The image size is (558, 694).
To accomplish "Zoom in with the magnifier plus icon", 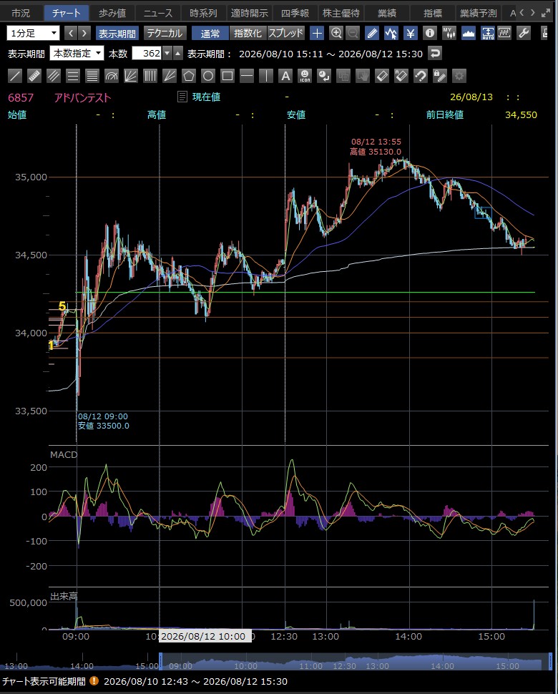I will (x=336, y=33).
